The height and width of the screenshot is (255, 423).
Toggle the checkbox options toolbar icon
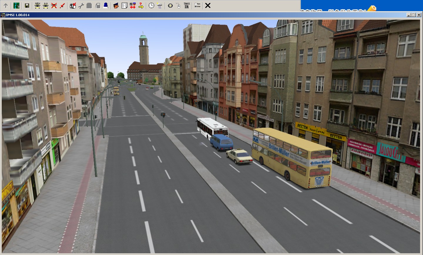pos(197,6)
